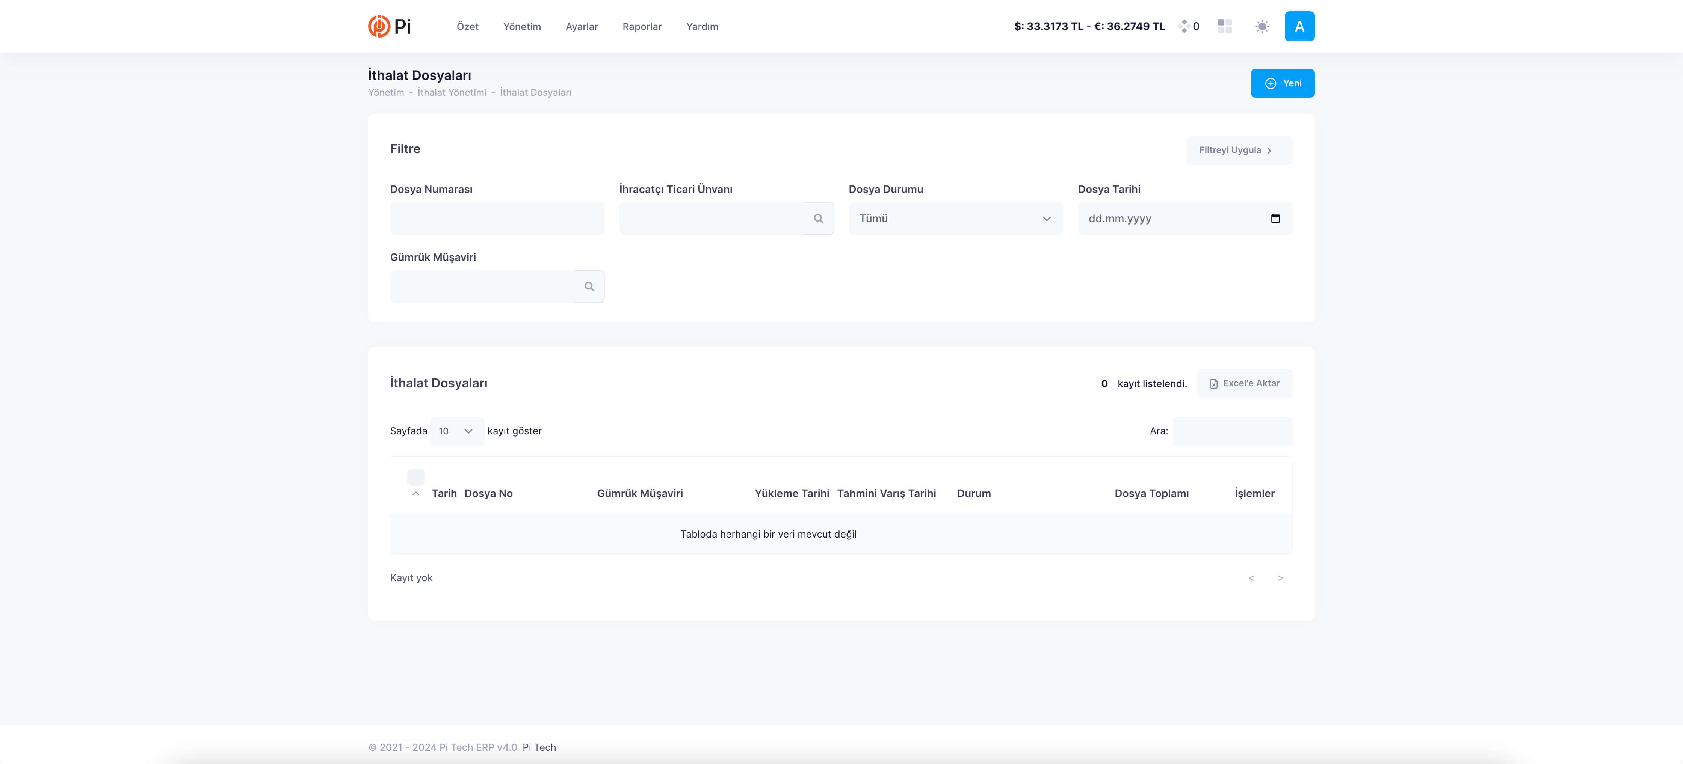Expand the page size dropdown showing 10
1683x764 pixels.
click(x=457, y=431)
